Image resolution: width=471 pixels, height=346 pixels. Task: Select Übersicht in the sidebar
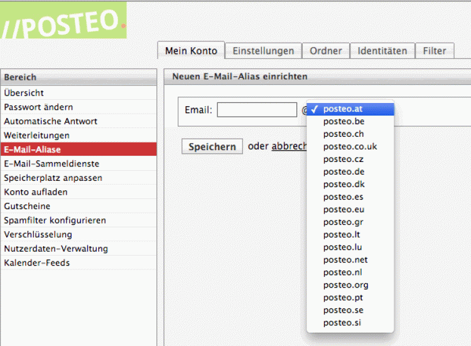click(x=78, y=93)
